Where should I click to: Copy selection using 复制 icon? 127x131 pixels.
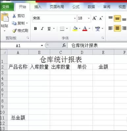click(14, 23)
